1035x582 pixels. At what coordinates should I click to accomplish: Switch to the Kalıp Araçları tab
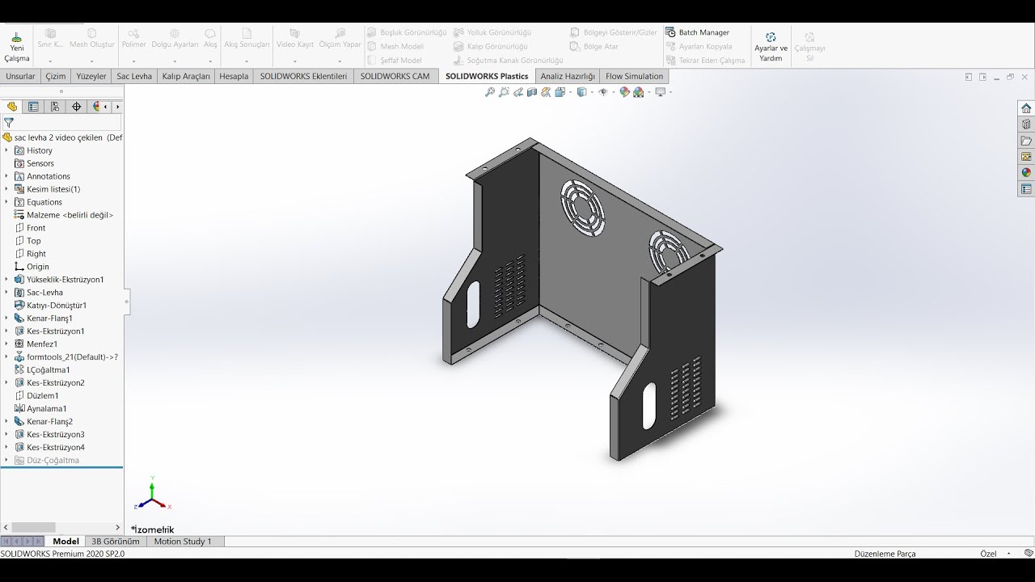[186, 77]
